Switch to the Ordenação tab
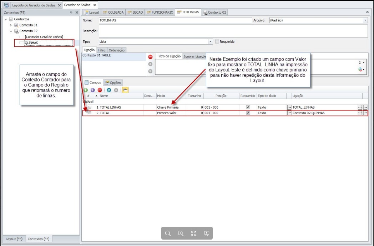 (117, 50)
